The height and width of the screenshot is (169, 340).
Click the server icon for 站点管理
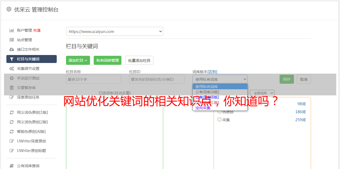pos(11,40)
